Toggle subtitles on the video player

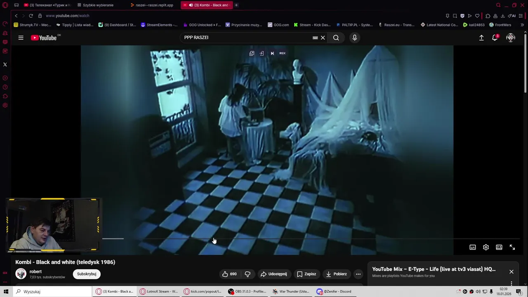tap(473, 247)
